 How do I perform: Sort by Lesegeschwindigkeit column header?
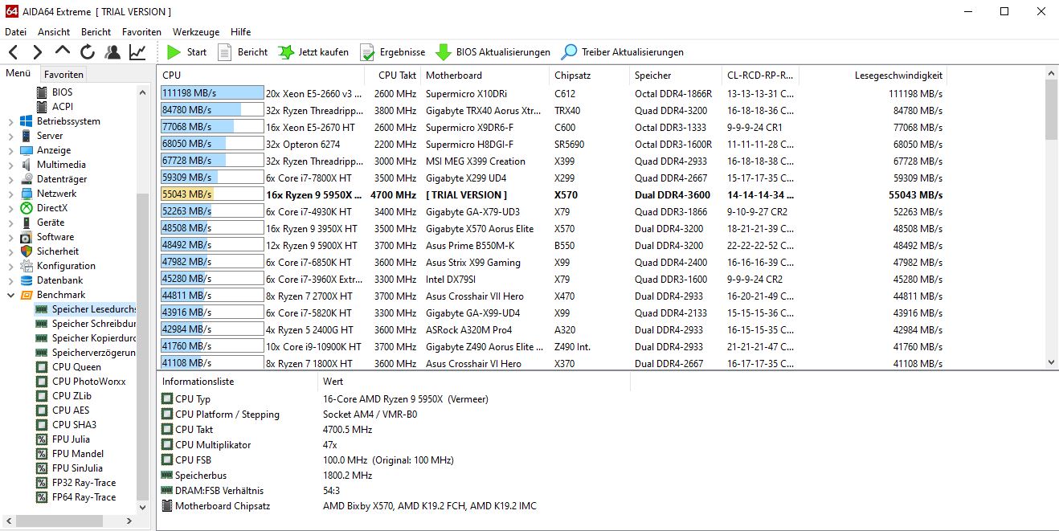(x=873, y=76)
